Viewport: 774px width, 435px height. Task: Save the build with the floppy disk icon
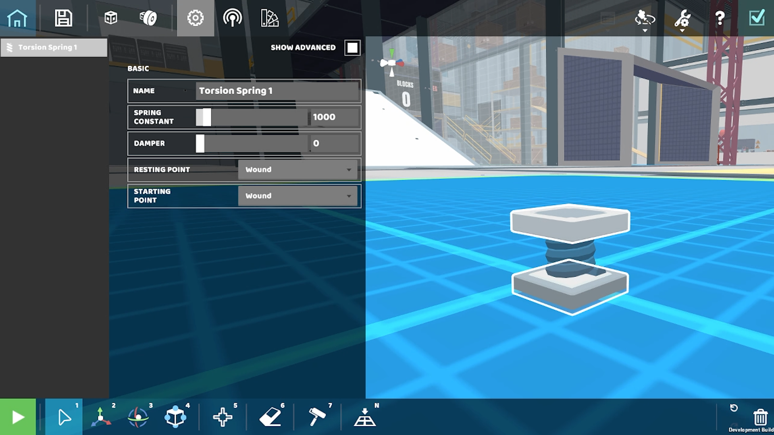click(x=63, y=18)
